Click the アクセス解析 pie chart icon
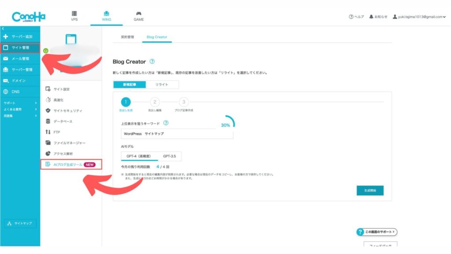Screen dimensions: 451x254 [x=48, y=153]
